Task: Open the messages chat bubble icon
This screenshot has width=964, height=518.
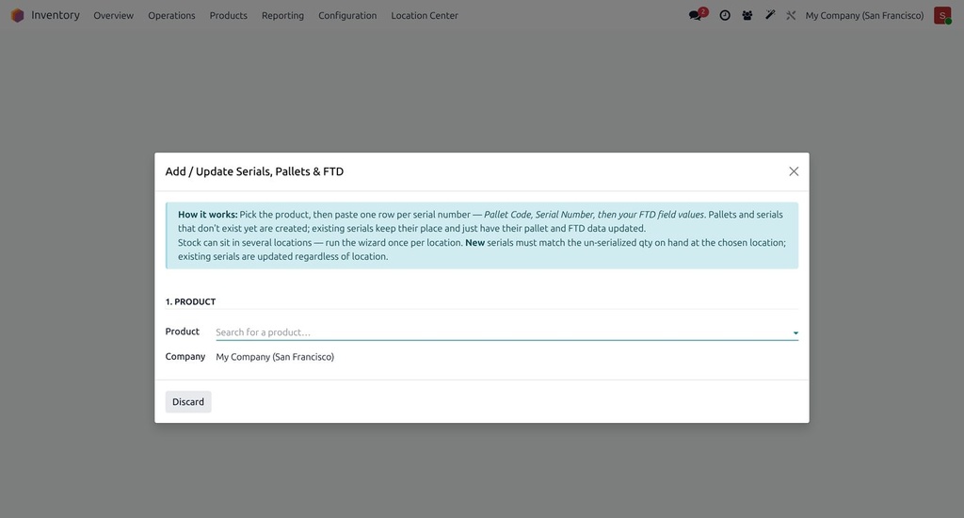Action: pos(698,15)
